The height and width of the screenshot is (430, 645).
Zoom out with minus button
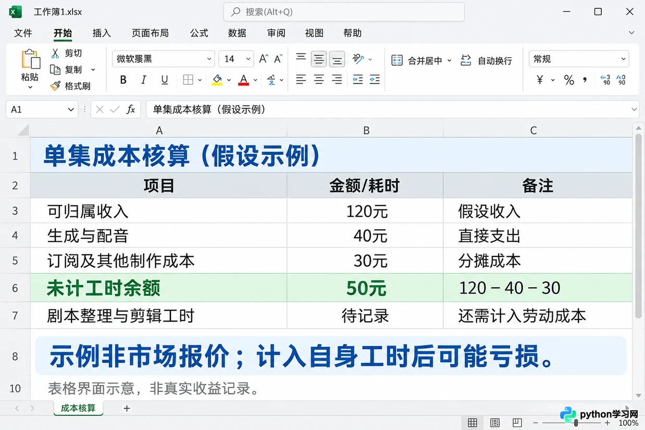pos(536,423)
